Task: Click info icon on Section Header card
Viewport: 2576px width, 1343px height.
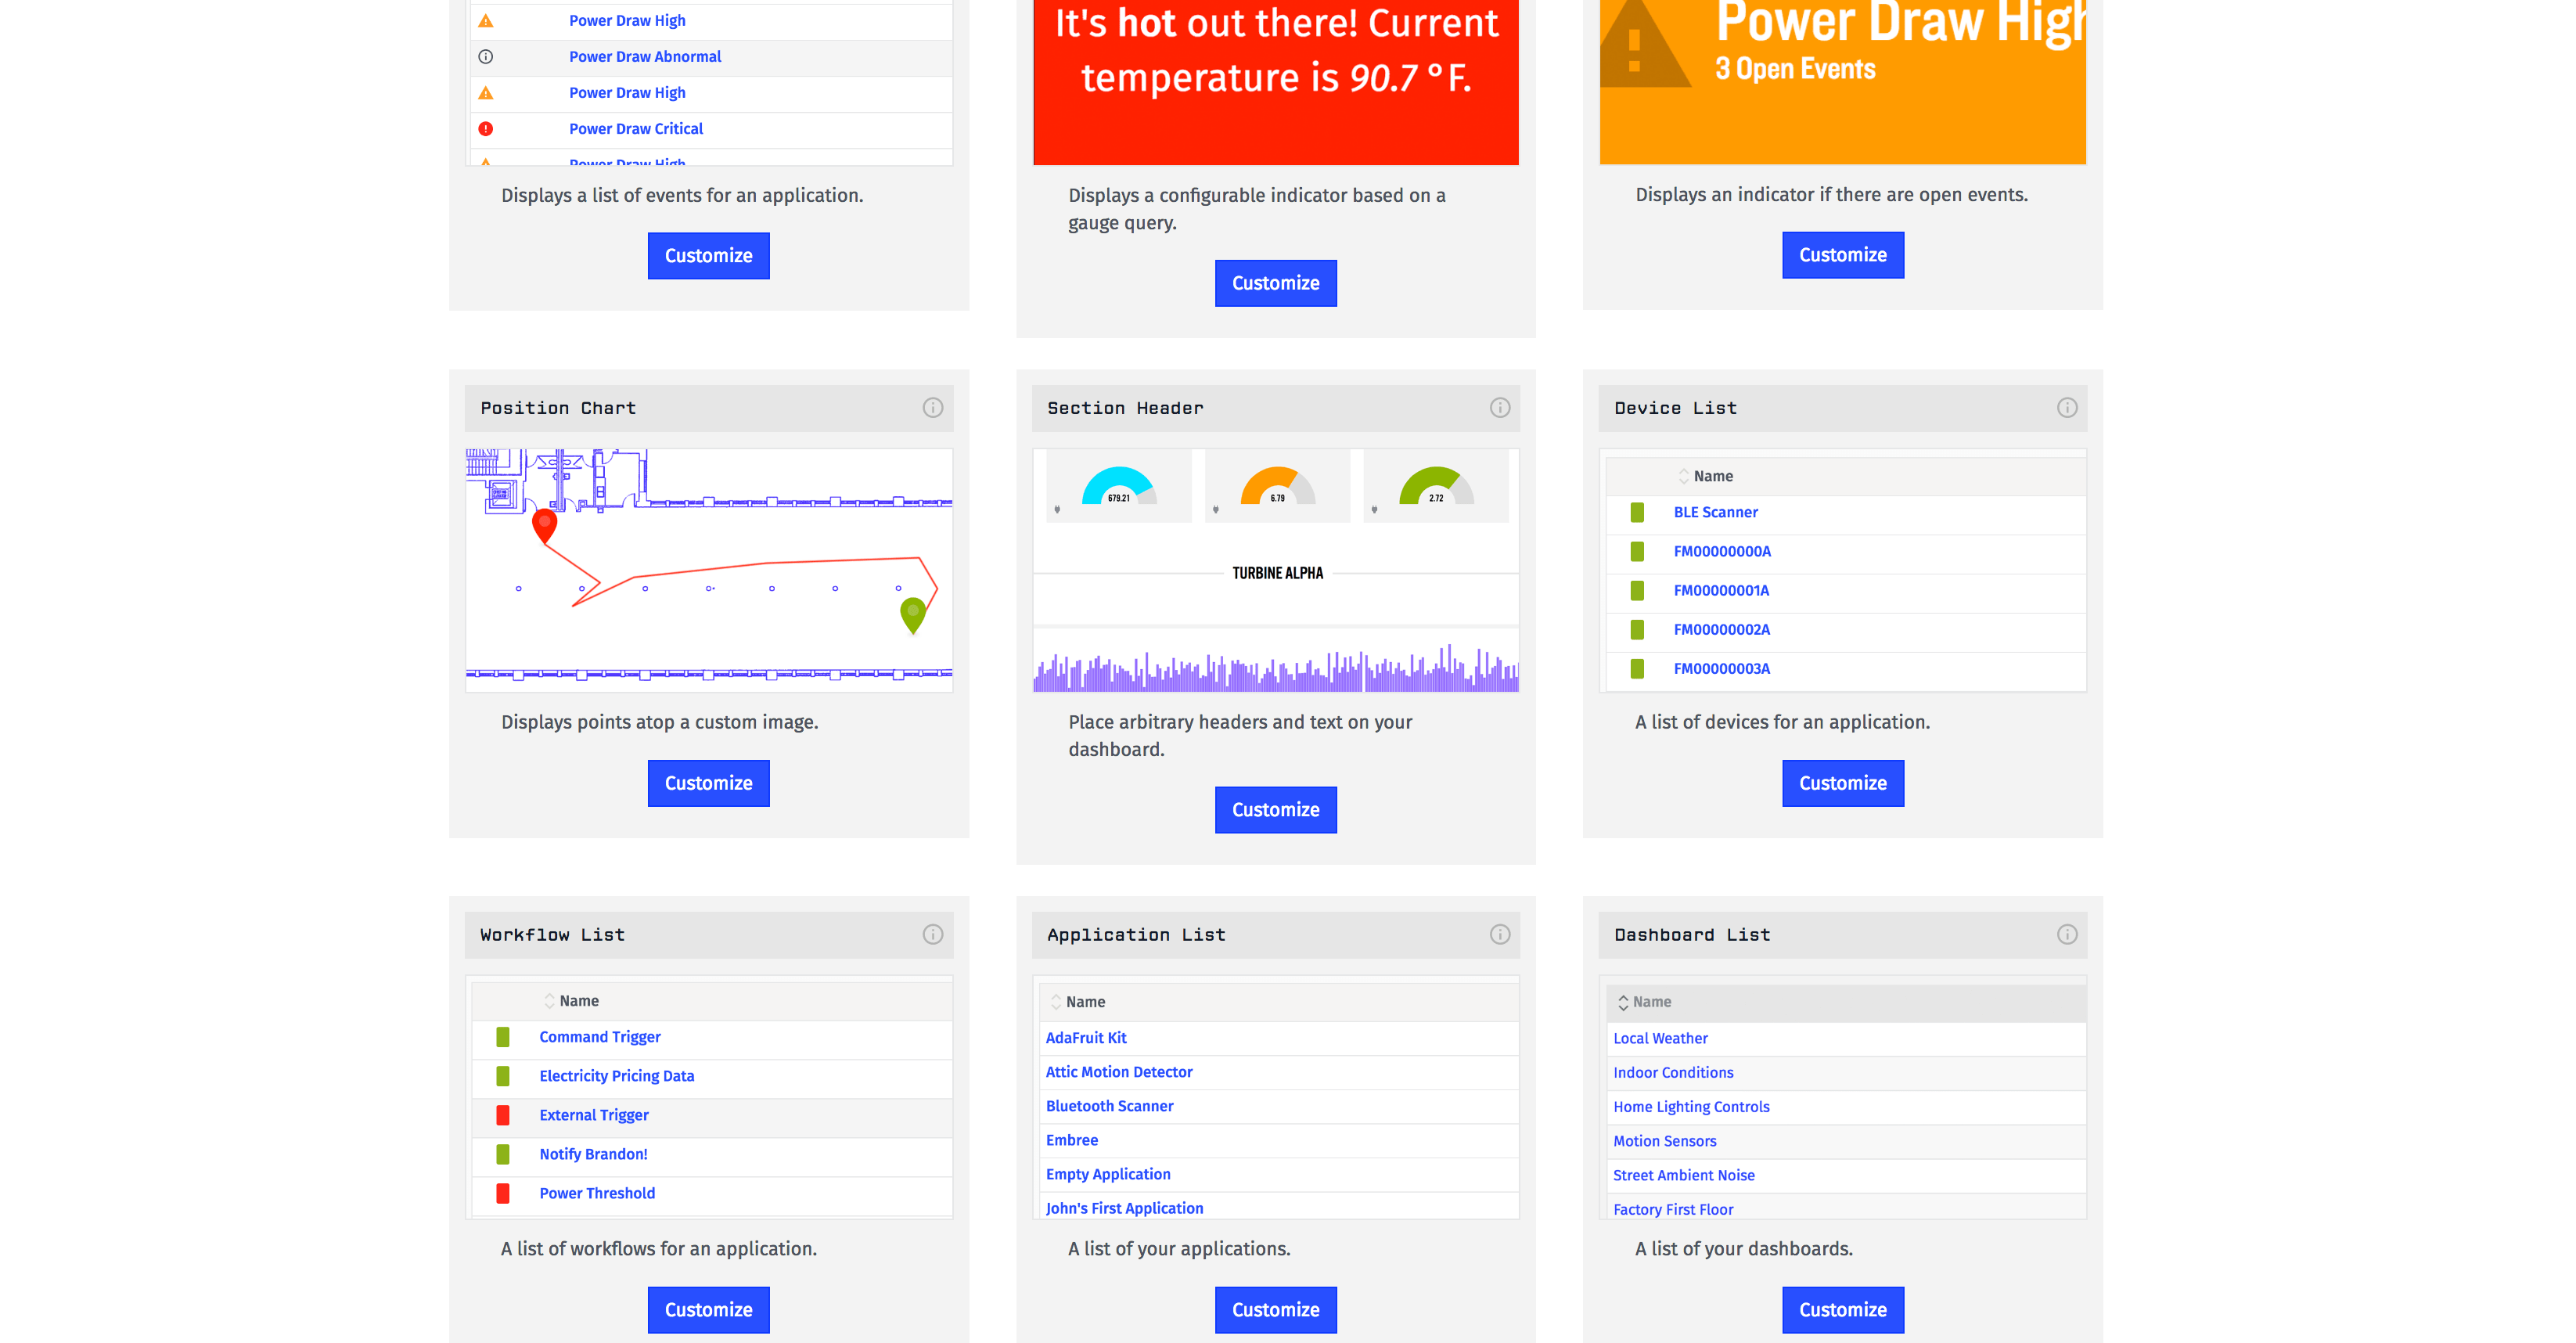Action: click(x=1499, y=408)
